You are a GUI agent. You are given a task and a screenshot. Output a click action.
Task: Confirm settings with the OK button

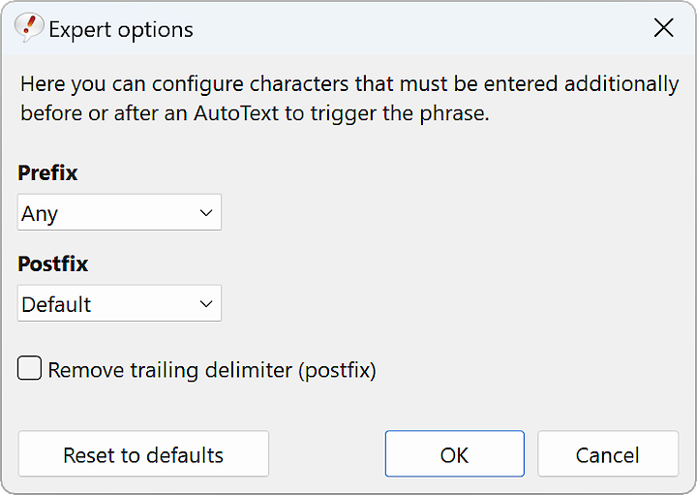click(455, 454)
